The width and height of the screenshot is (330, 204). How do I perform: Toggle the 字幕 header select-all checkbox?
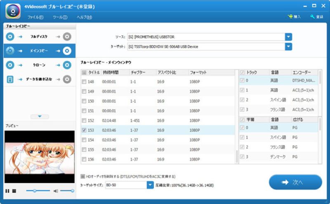tap(242, 120)
